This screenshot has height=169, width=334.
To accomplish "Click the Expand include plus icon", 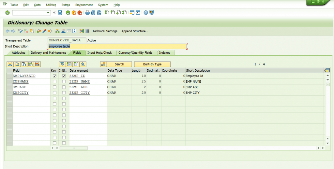I will pyautogui.click(x=69, y=64).
